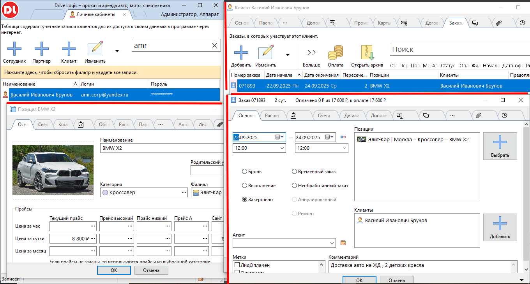Select row with amr.corp@yandex.ru login
The image size is (530, 284).
pos(110,94)
